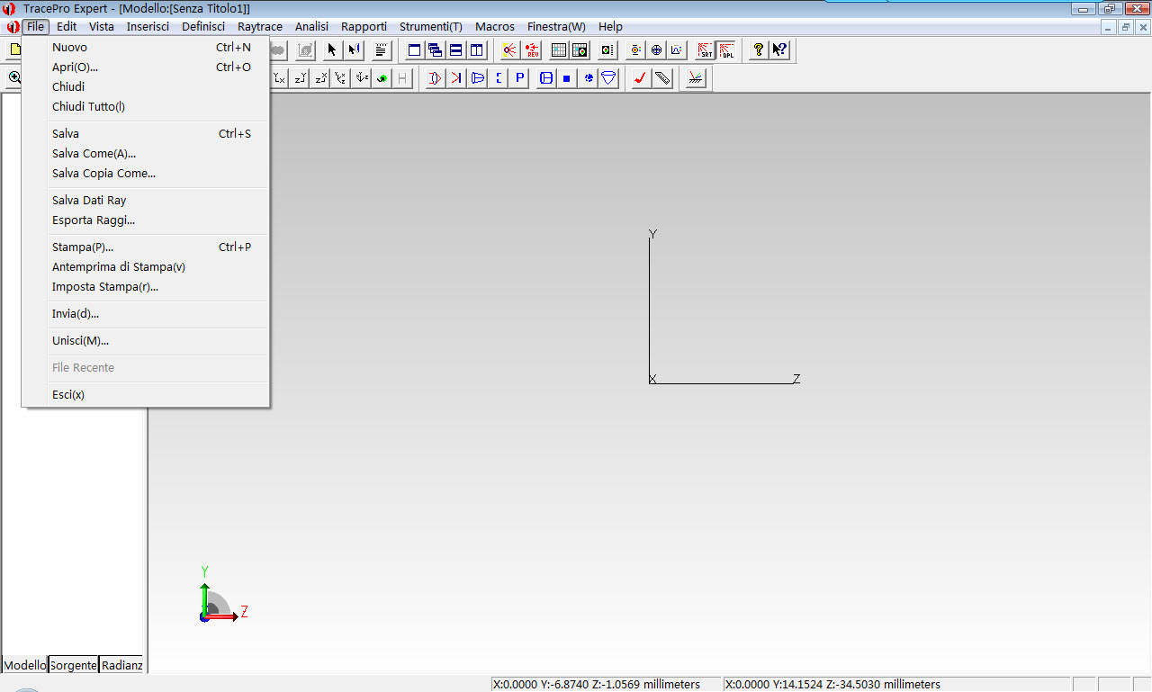Click the left coordinates status bar readout

pos(607,684)
